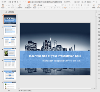Select slide 6 thumbnail
Image resolution: width=100 pixels, height=92 pixels.
click(x=10, y=75)
